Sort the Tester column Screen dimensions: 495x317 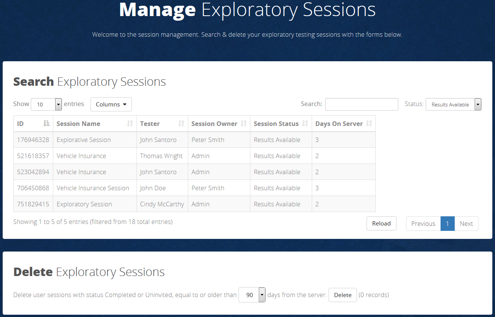(162, 123)
